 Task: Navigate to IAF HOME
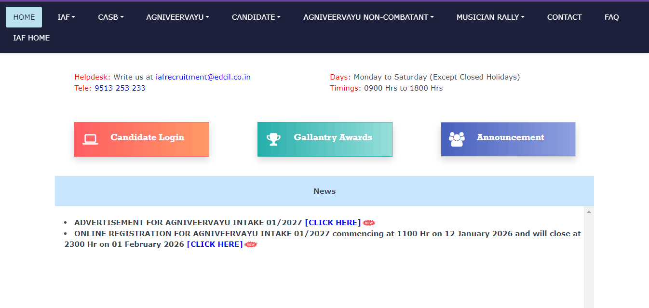click(x=31, y=38)
